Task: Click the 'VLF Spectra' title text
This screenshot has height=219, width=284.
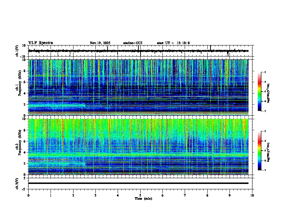Action: pos(41,43)
